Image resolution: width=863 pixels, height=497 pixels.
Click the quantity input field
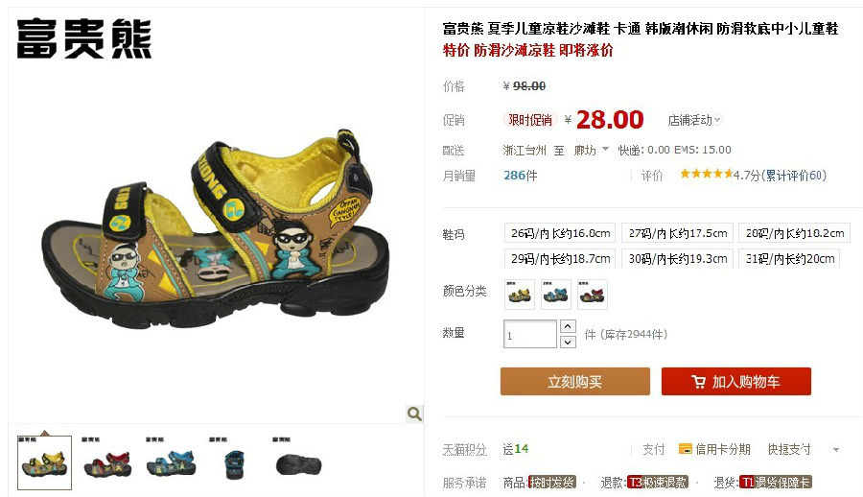(530, 334)
